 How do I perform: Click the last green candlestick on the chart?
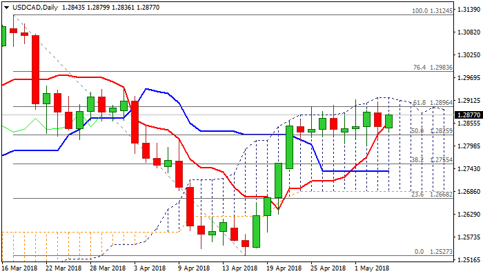388,121
